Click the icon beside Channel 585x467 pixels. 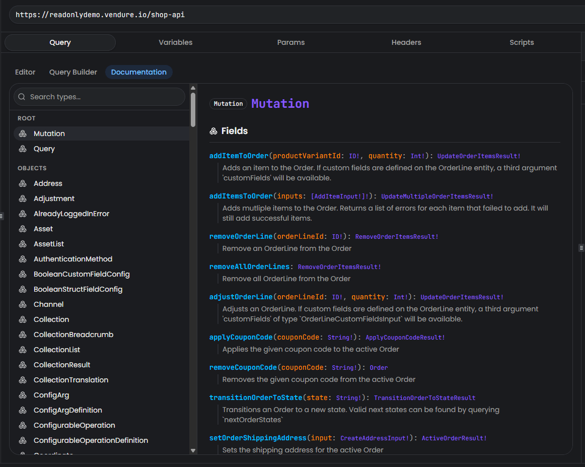23,305
